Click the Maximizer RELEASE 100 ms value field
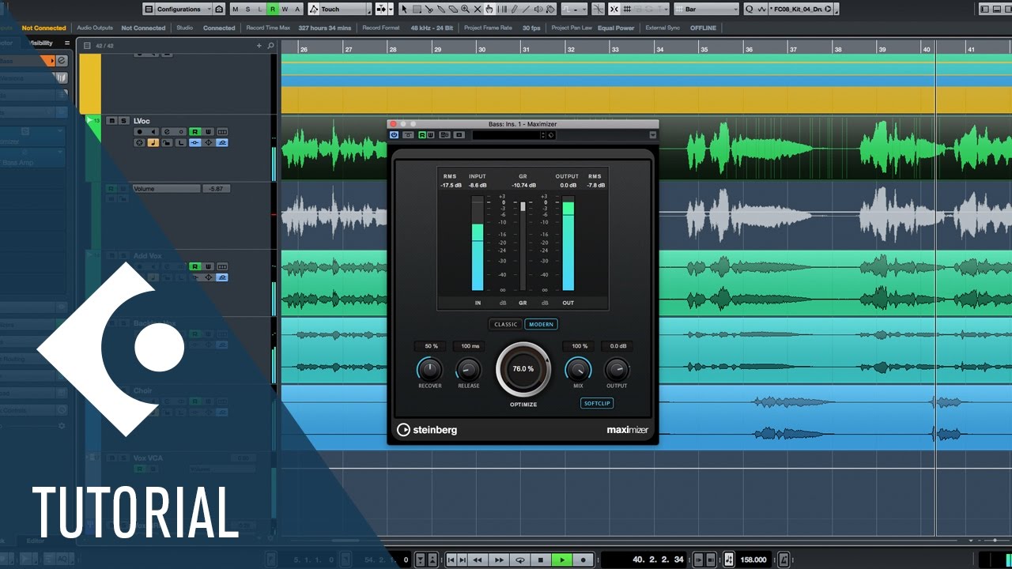Image resolution: width=1012 pixels, height=569 pixels. 470,346
